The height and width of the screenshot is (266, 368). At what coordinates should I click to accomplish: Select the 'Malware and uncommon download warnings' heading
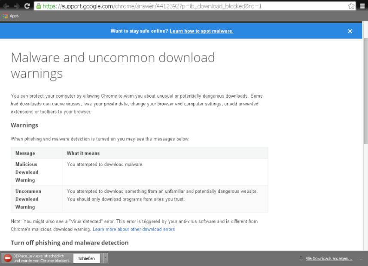pyautogui.click(x=113, y=66)
